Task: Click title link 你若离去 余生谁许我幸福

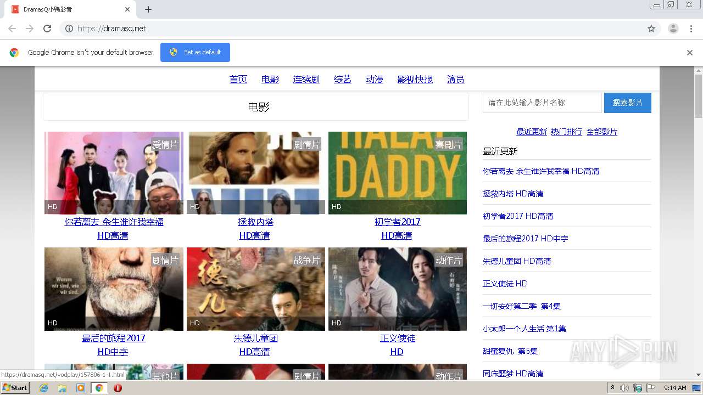Action: [114, 222]
